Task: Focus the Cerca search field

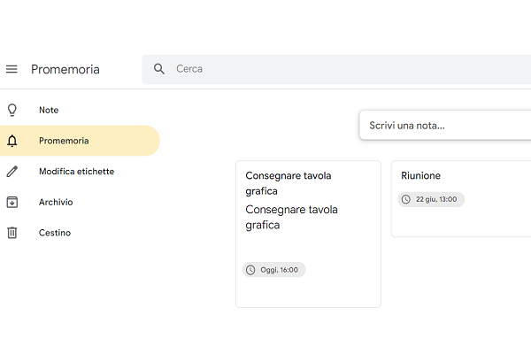Action: click(x=336, y=69)
